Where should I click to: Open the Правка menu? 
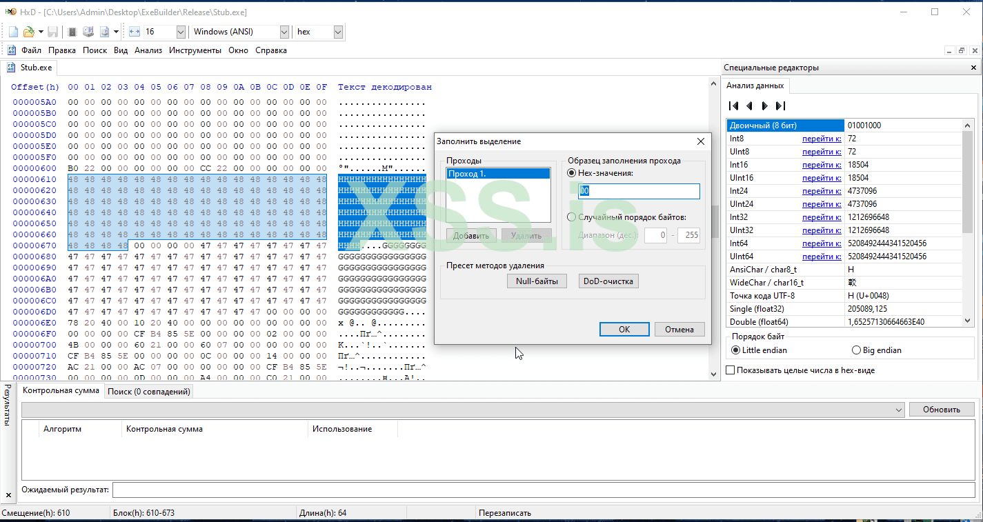point(62,50)
